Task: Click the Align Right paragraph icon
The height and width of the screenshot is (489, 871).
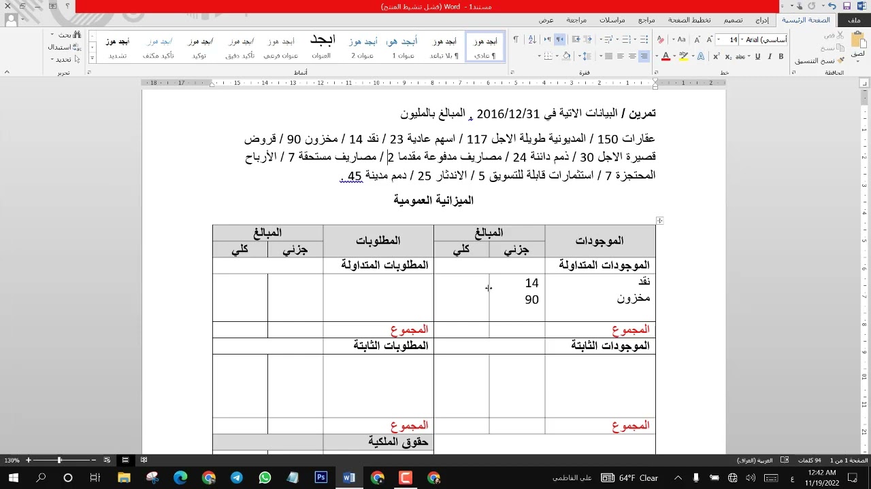Action: pos(644,56)
